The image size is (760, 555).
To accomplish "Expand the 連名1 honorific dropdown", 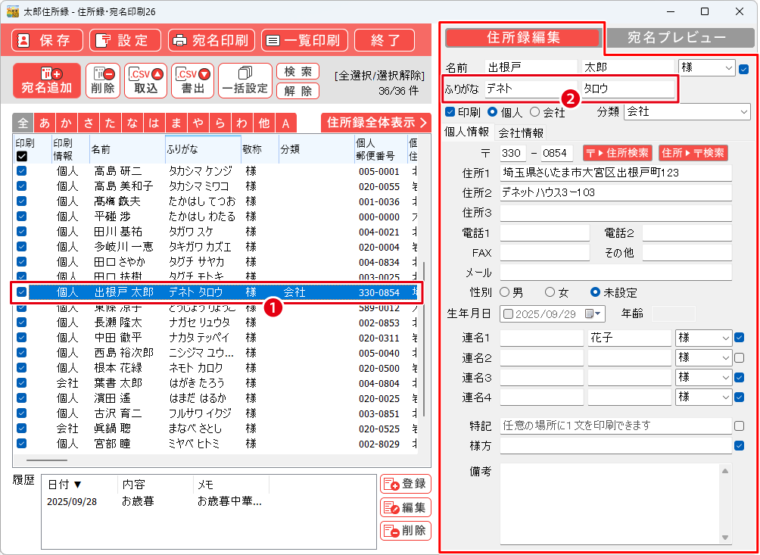I will (x=726, y=338).
